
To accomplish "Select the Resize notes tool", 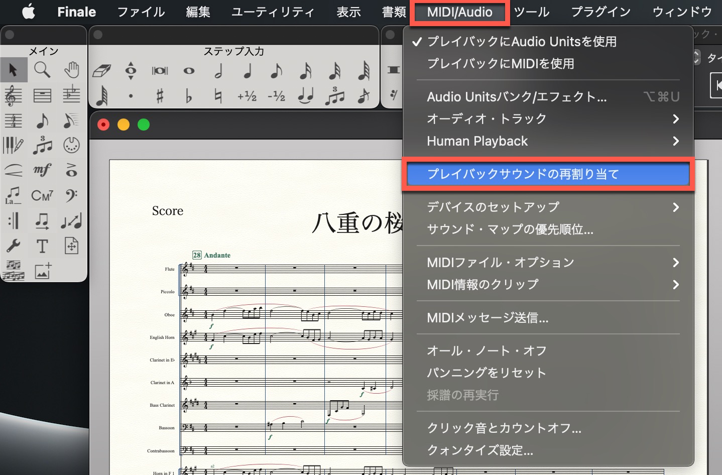I will [x=71, y=221].
